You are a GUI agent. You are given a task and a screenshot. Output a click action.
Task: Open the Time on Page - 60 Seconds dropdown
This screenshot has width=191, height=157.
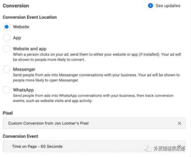94,146
